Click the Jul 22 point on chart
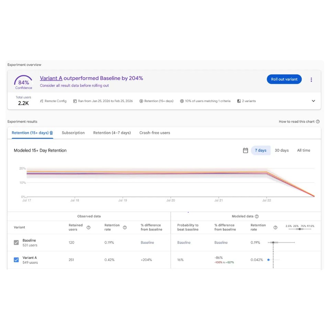Screen dimensions: 330x330 tap(266, 173)
